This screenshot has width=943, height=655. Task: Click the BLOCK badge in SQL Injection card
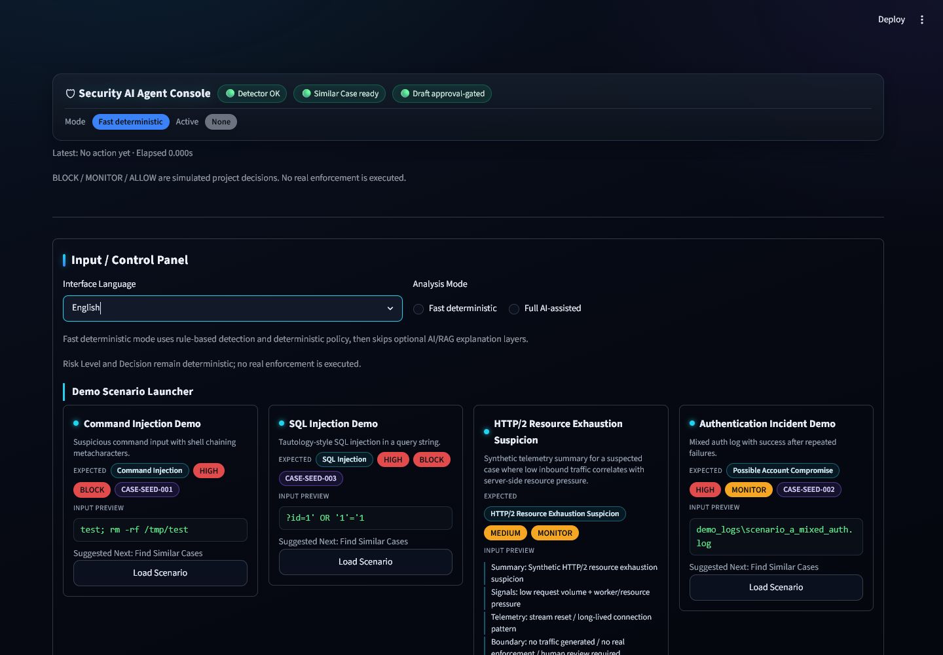point(432,460)
